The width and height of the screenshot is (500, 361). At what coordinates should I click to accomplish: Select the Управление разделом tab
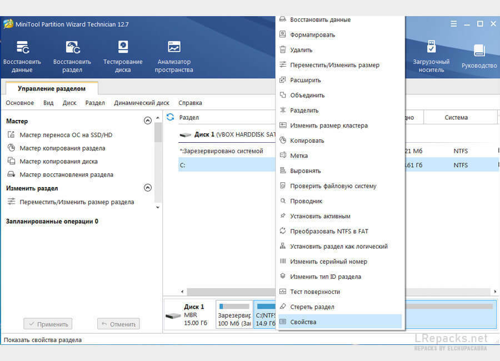pyautogui.click(x=52, y=88)
